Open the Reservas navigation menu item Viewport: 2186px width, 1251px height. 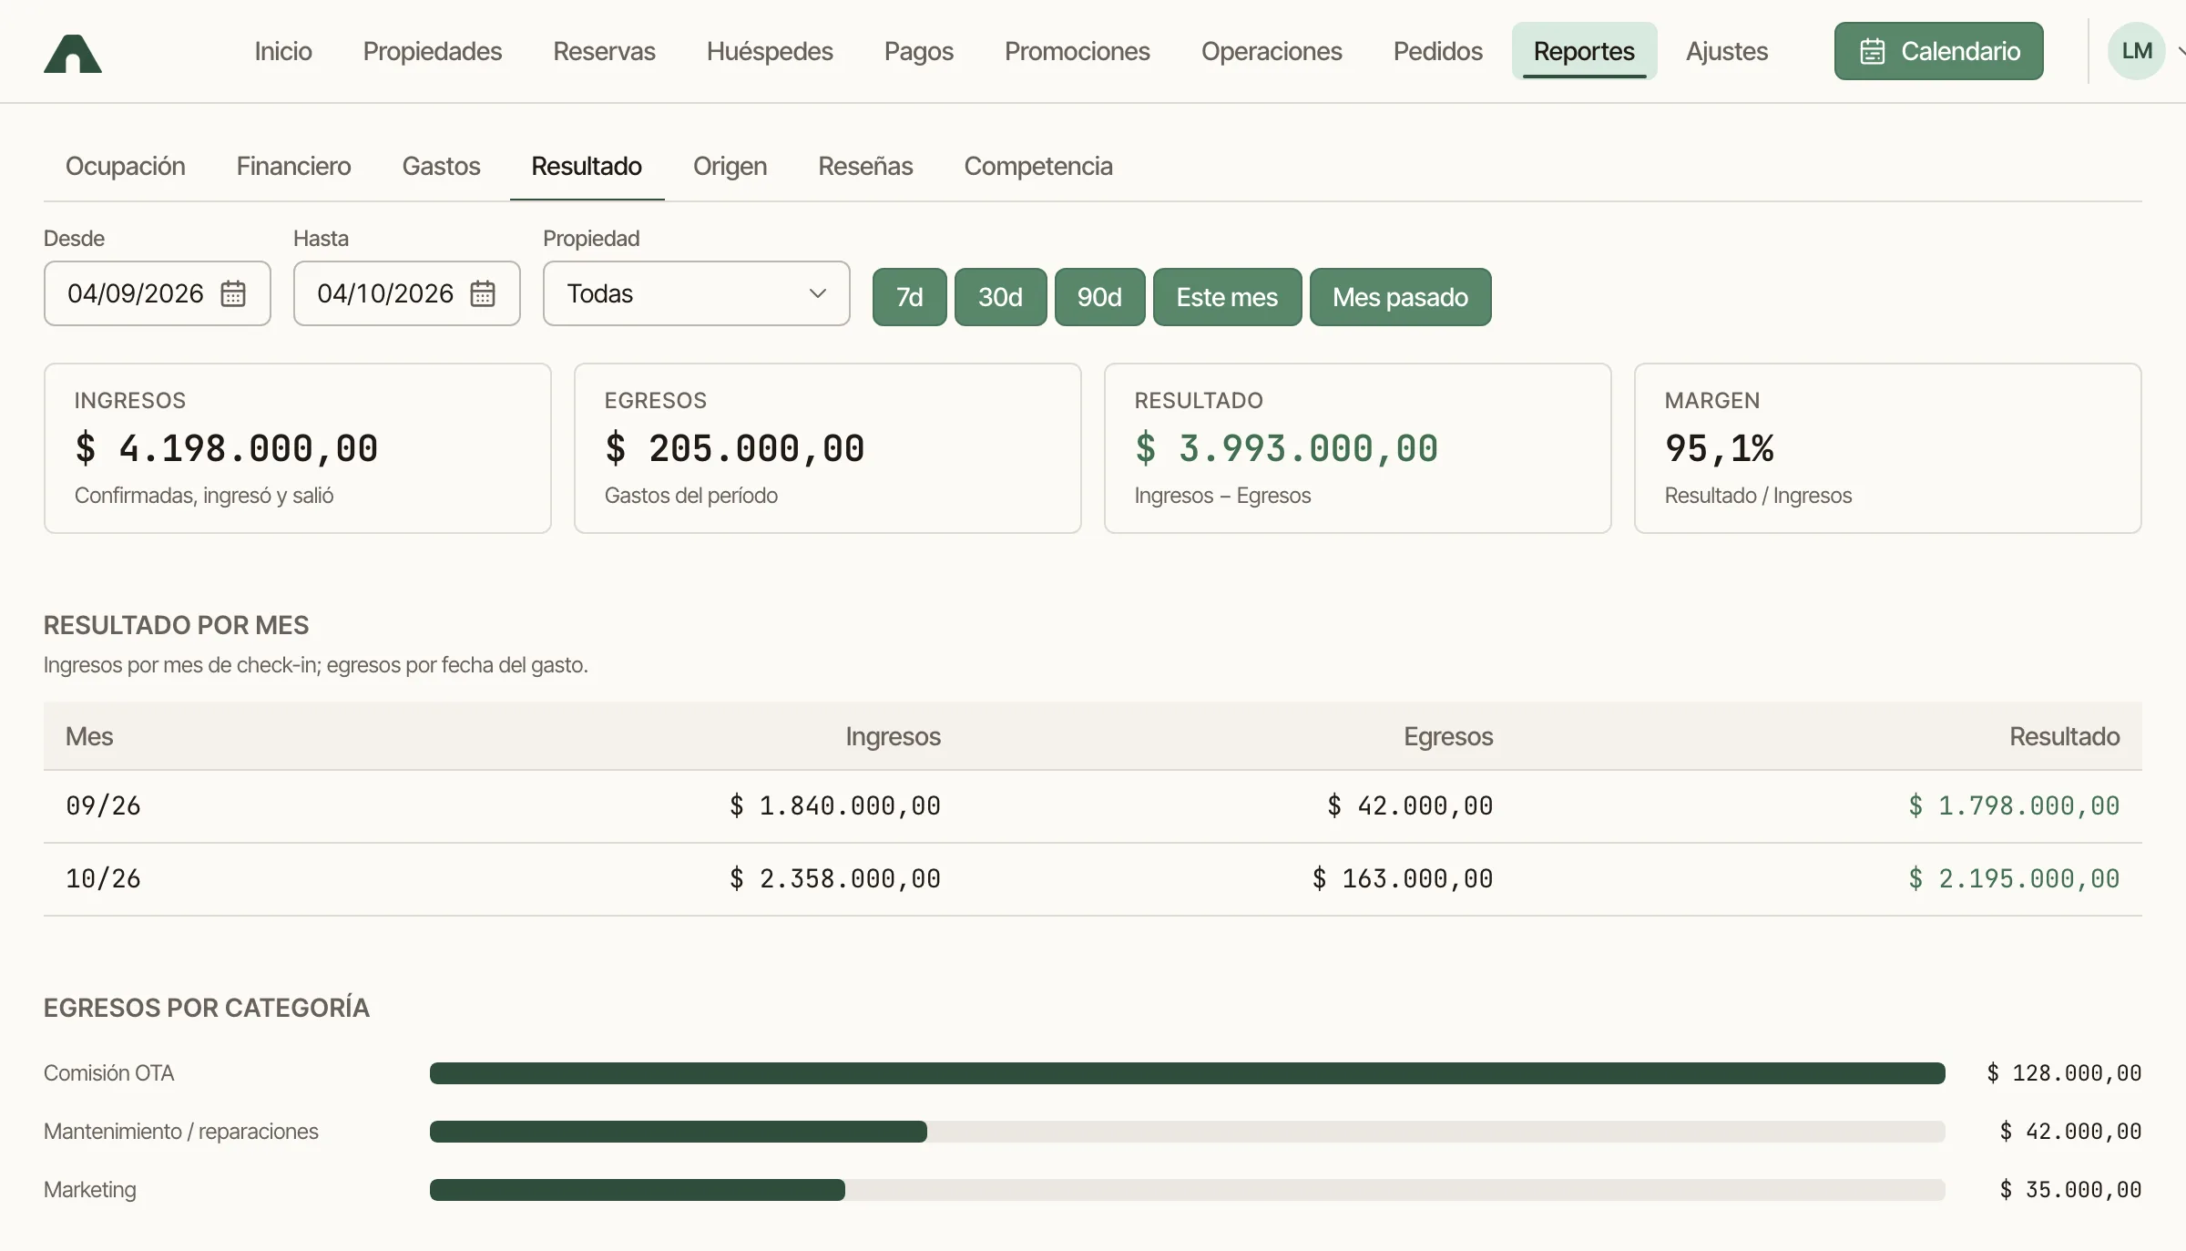(x=604, y=51)
